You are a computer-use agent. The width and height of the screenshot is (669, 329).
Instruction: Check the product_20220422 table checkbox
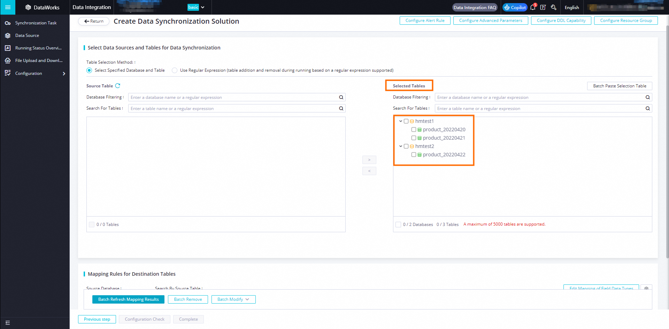[x=414, y=155]
